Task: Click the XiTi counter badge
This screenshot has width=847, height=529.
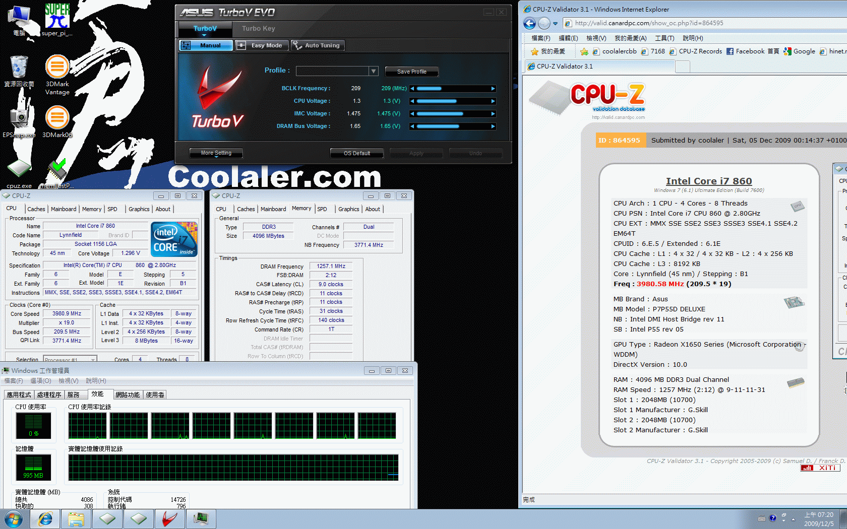Action: (x=820, y=468)
